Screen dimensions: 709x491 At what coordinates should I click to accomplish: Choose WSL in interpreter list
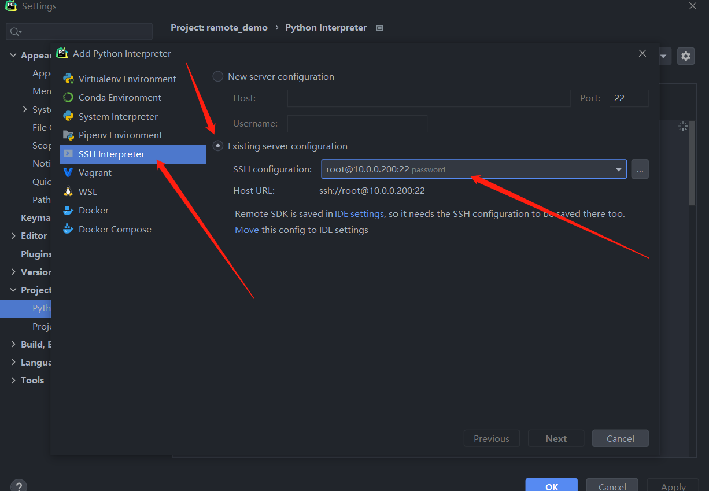[x=133, y=191]
